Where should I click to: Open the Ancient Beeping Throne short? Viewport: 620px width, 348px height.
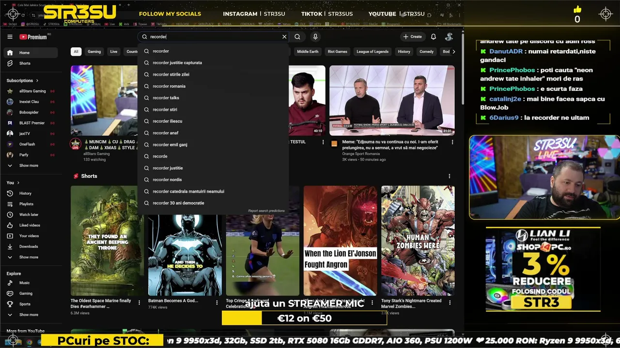tap(107, 241)
